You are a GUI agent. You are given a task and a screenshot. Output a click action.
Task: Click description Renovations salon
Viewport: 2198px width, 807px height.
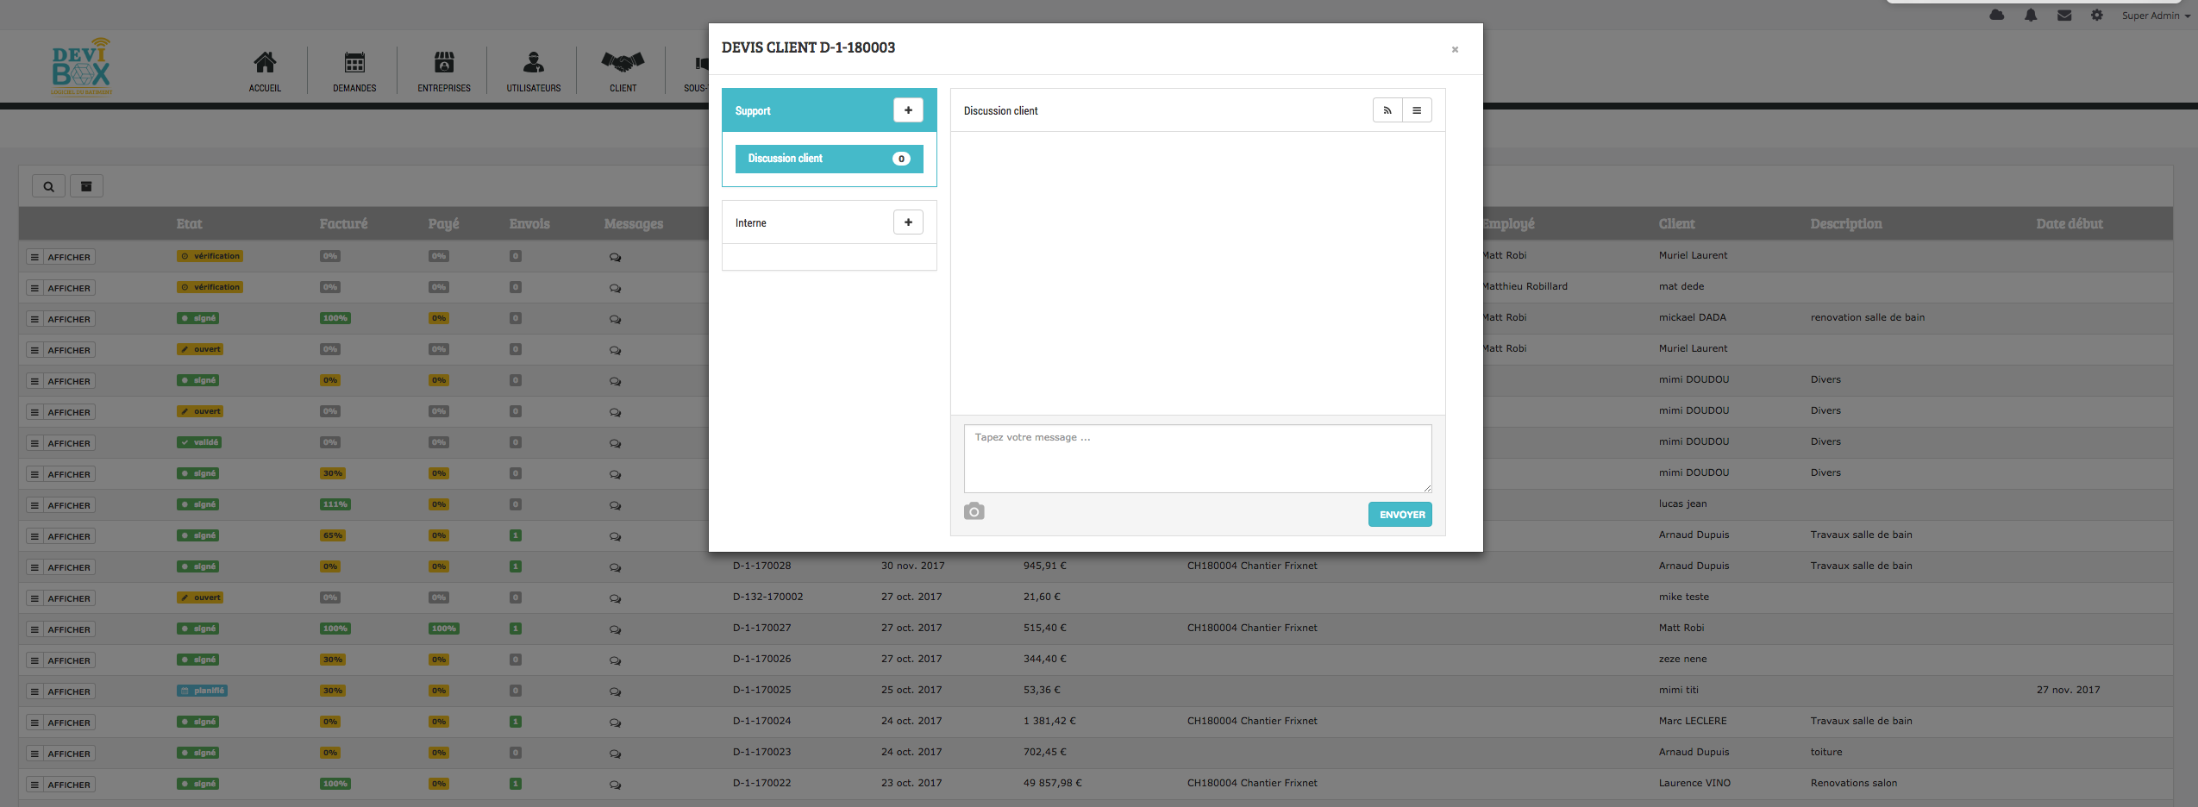1854,783
